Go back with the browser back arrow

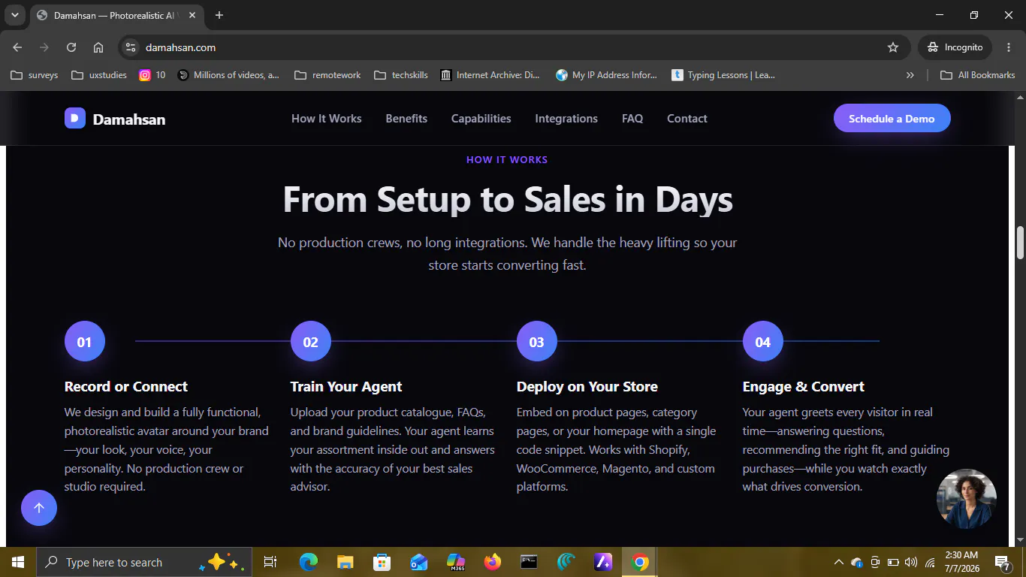[17, 47]
